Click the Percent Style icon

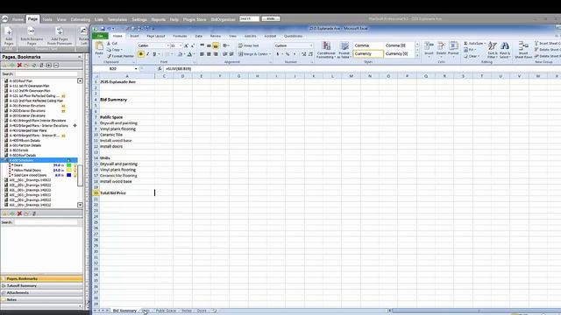[288, 54]
